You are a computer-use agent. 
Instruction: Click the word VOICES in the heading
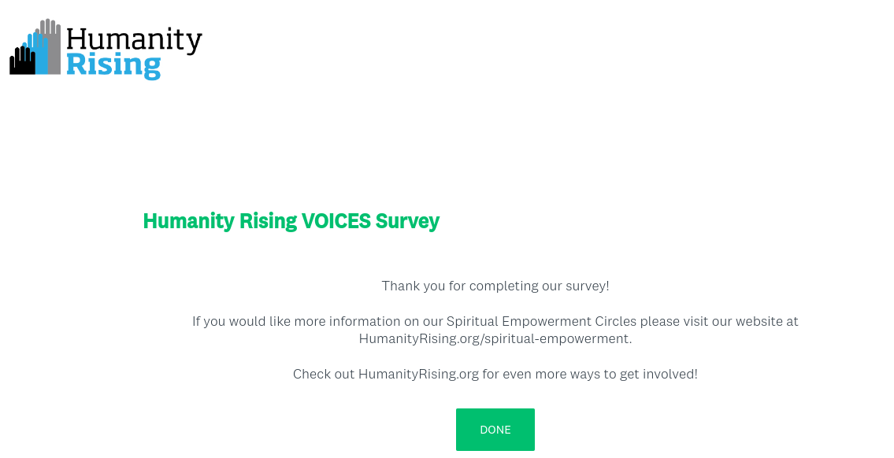[x=336, y=221]
